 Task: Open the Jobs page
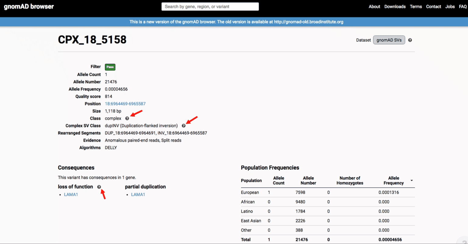[x=450, y=6]
